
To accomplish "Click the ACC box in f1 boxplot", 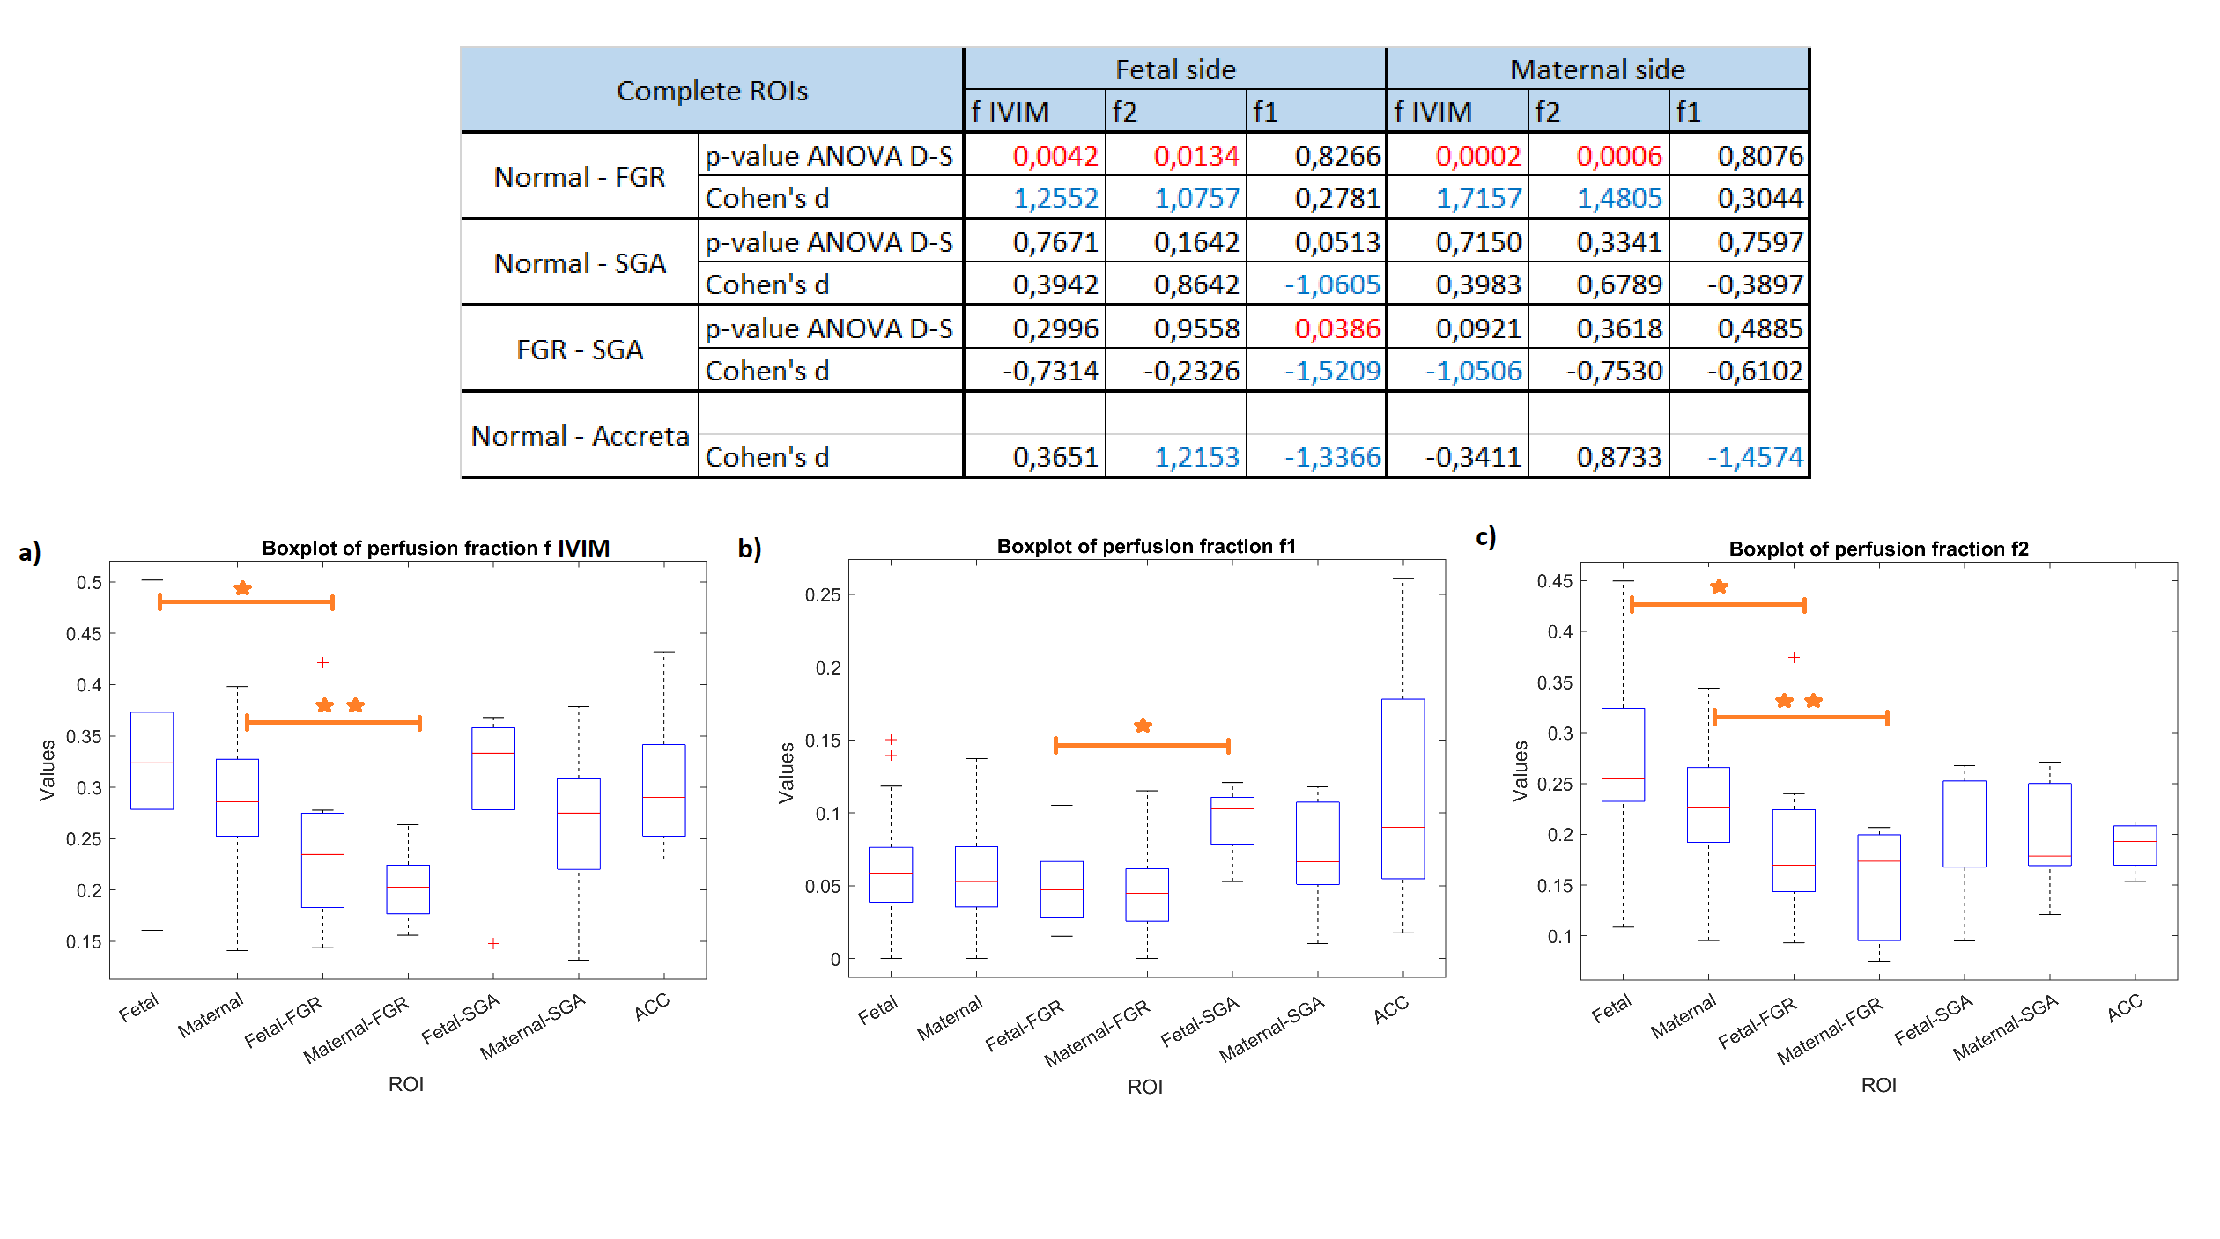I will 1402,788.
